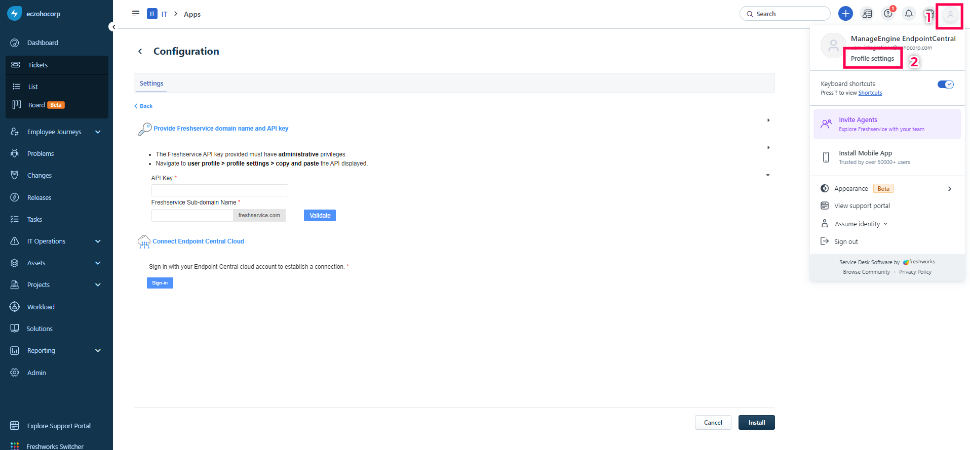Click the Freshservice lightning logo

pos(14,14)
